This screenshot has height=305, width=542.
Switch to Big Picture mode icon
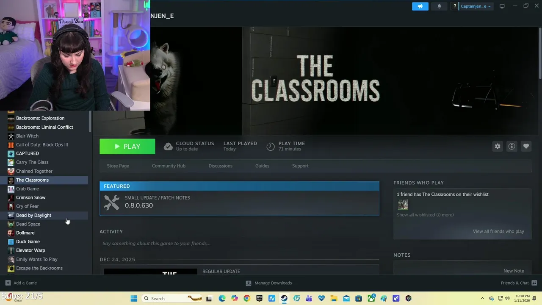click(502, 6)
